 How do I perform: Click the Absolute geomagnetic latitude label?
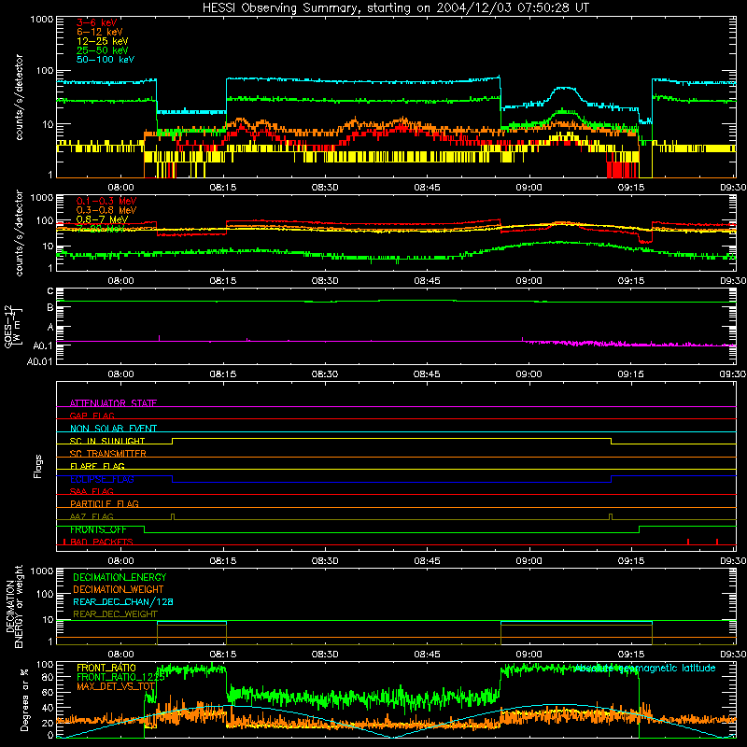[644, 668]
